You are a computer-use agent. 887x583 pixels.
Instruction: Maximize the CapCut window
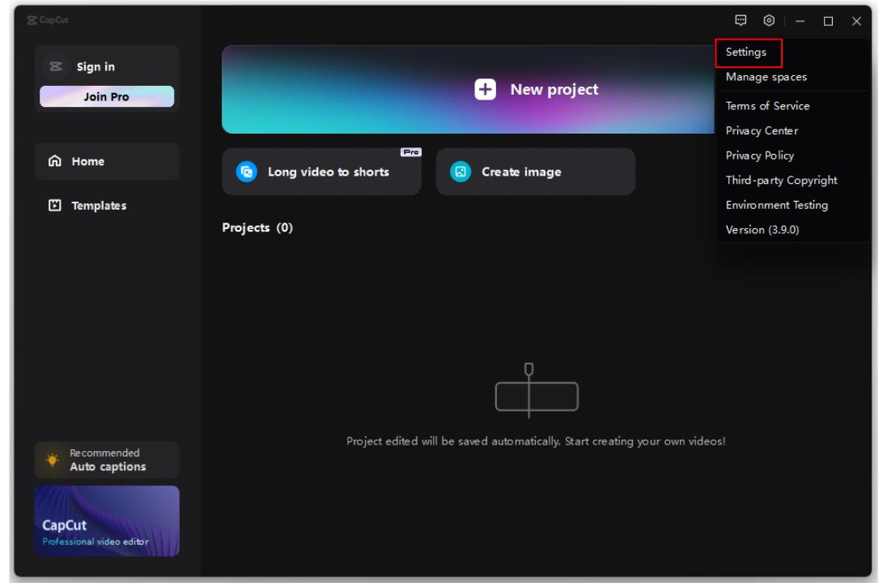[828, 21]
